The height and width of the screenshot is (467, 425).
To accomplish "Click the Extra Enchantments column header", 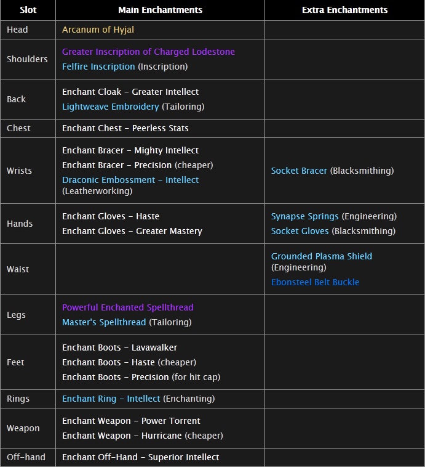I will (x=344, y=10).
